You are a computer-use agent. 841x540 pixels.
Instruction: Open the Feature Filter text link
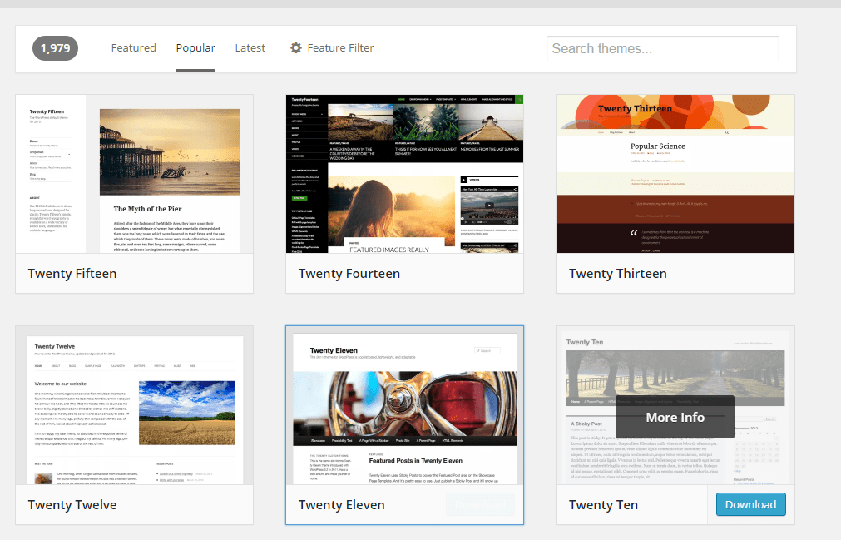coord(340,47)
